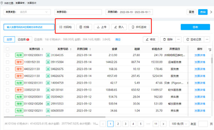Focus the 跳至 page jump input
This screenshot has width=214, height=130.
point(203,124)
